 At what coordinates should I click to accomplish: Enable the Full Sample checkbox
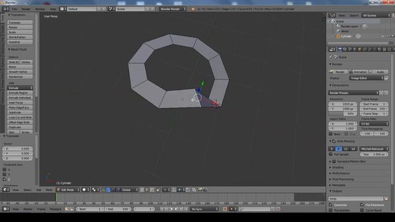[331, 154]
